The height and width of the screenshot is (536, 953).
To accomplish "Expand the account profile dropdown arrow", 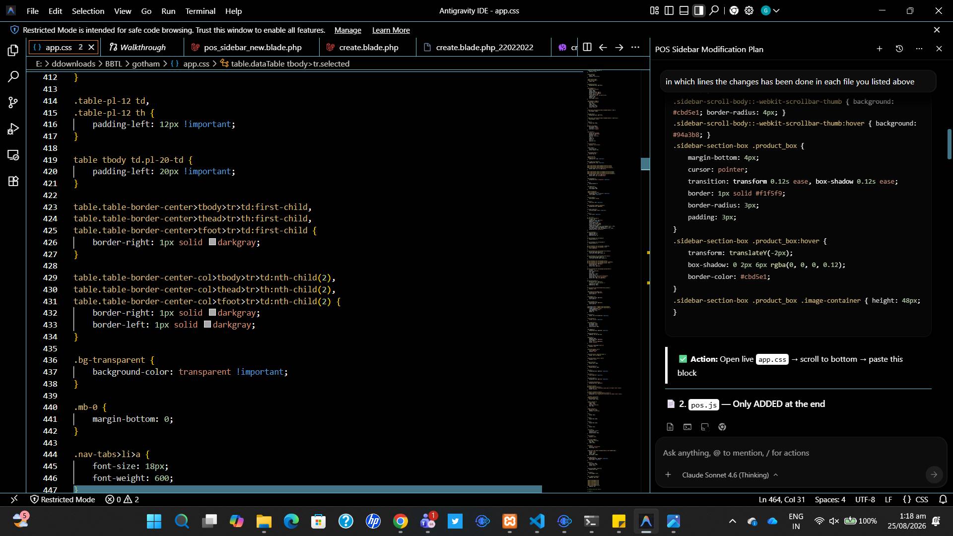I will click(777, 10).
